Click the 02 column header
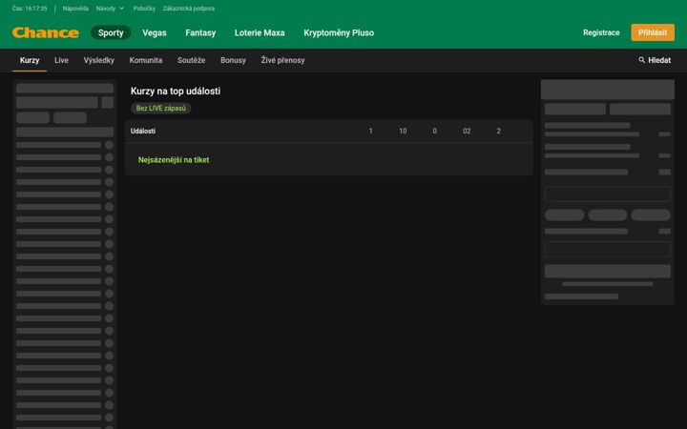This screenshot has width=687, height=429. click(x=467, y=131)
